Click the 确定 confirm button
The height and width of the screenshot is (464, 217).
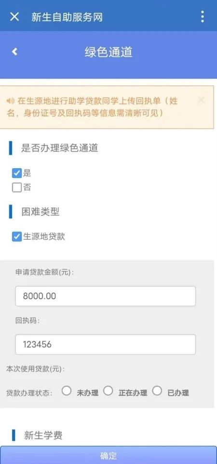108,455
